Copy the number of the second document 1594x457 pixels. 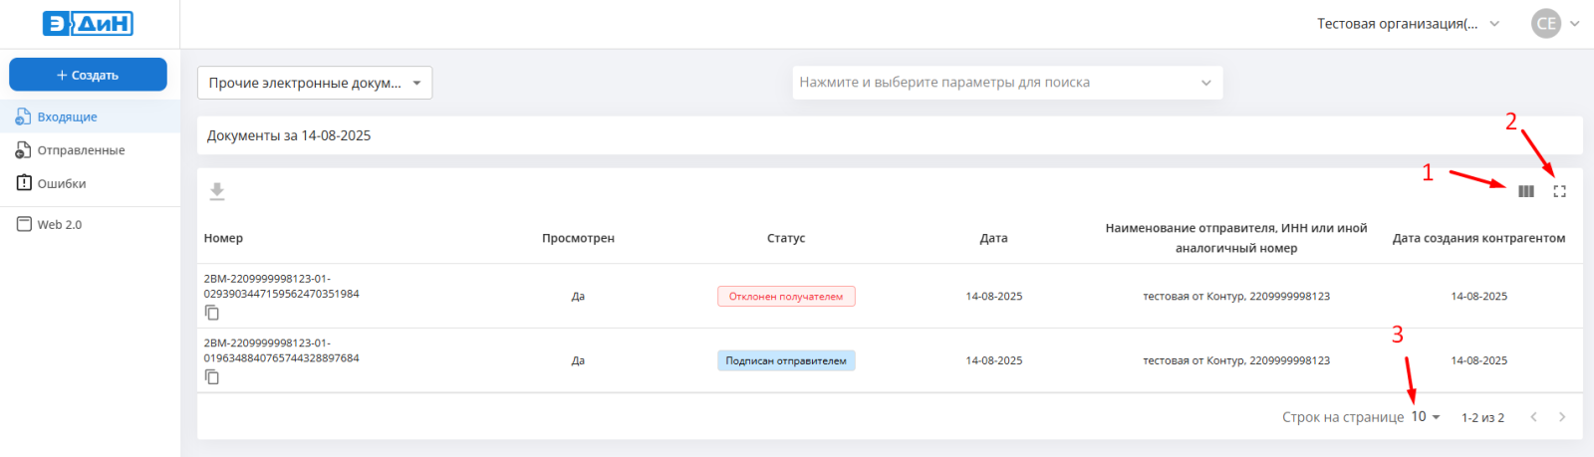point(212,376)
